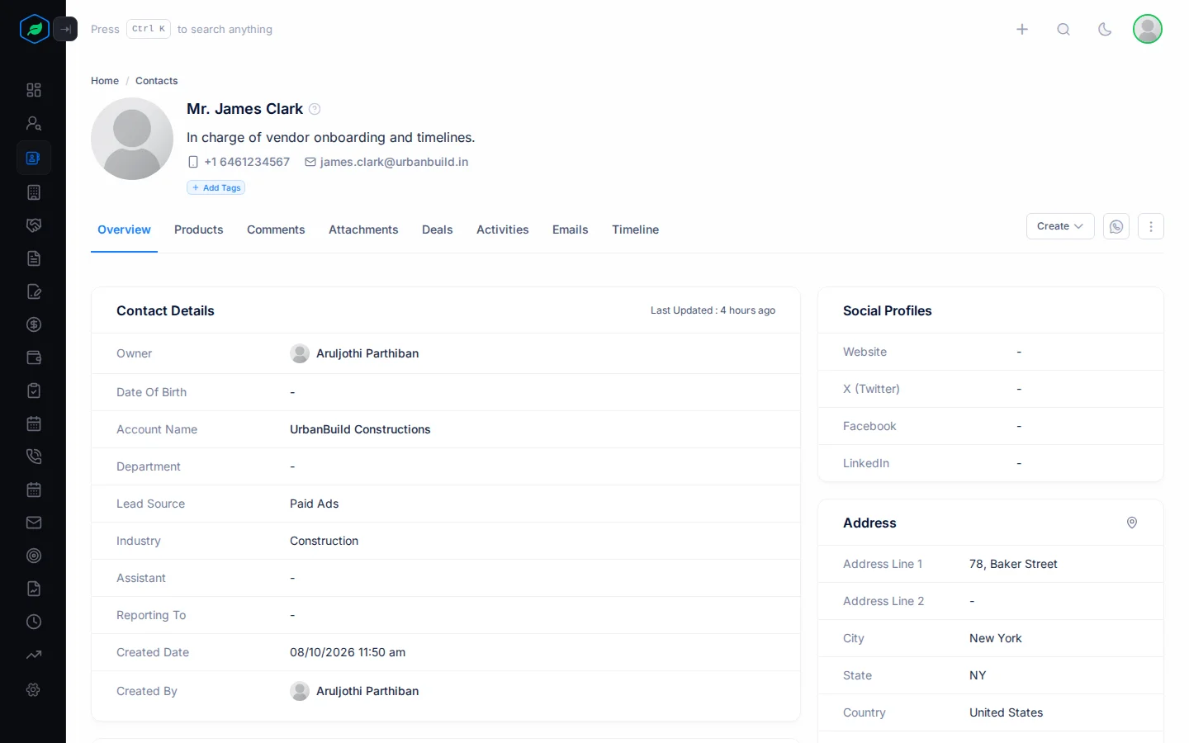Click the WhatsApp icon button
This screenshot has width=1189, height=743.
(1116, 226)
